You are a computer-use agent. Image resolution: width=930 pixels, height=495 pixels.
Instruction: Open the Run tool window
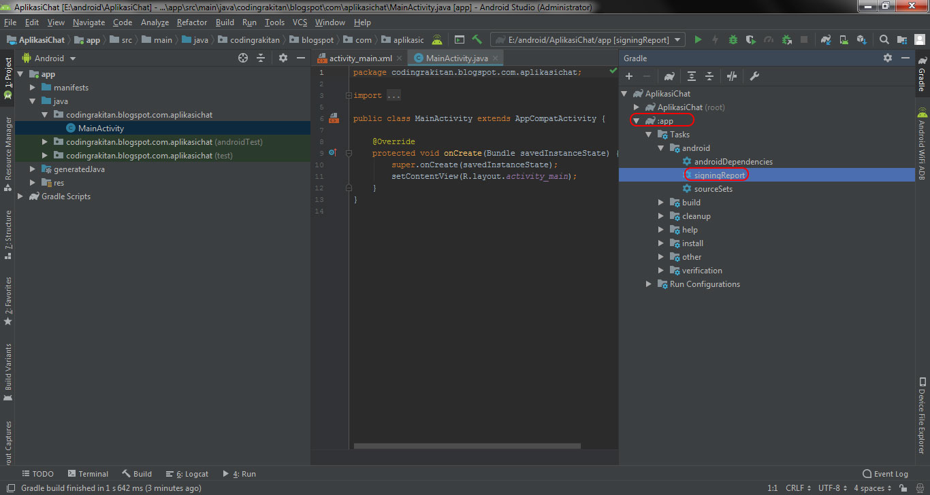tap(239, 474)
